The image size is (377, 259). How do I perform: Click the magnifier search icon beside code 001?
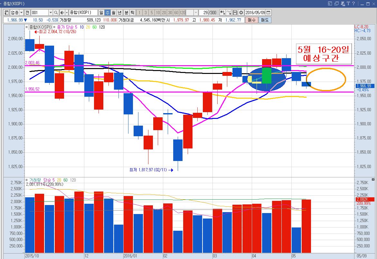pos(56,13)
